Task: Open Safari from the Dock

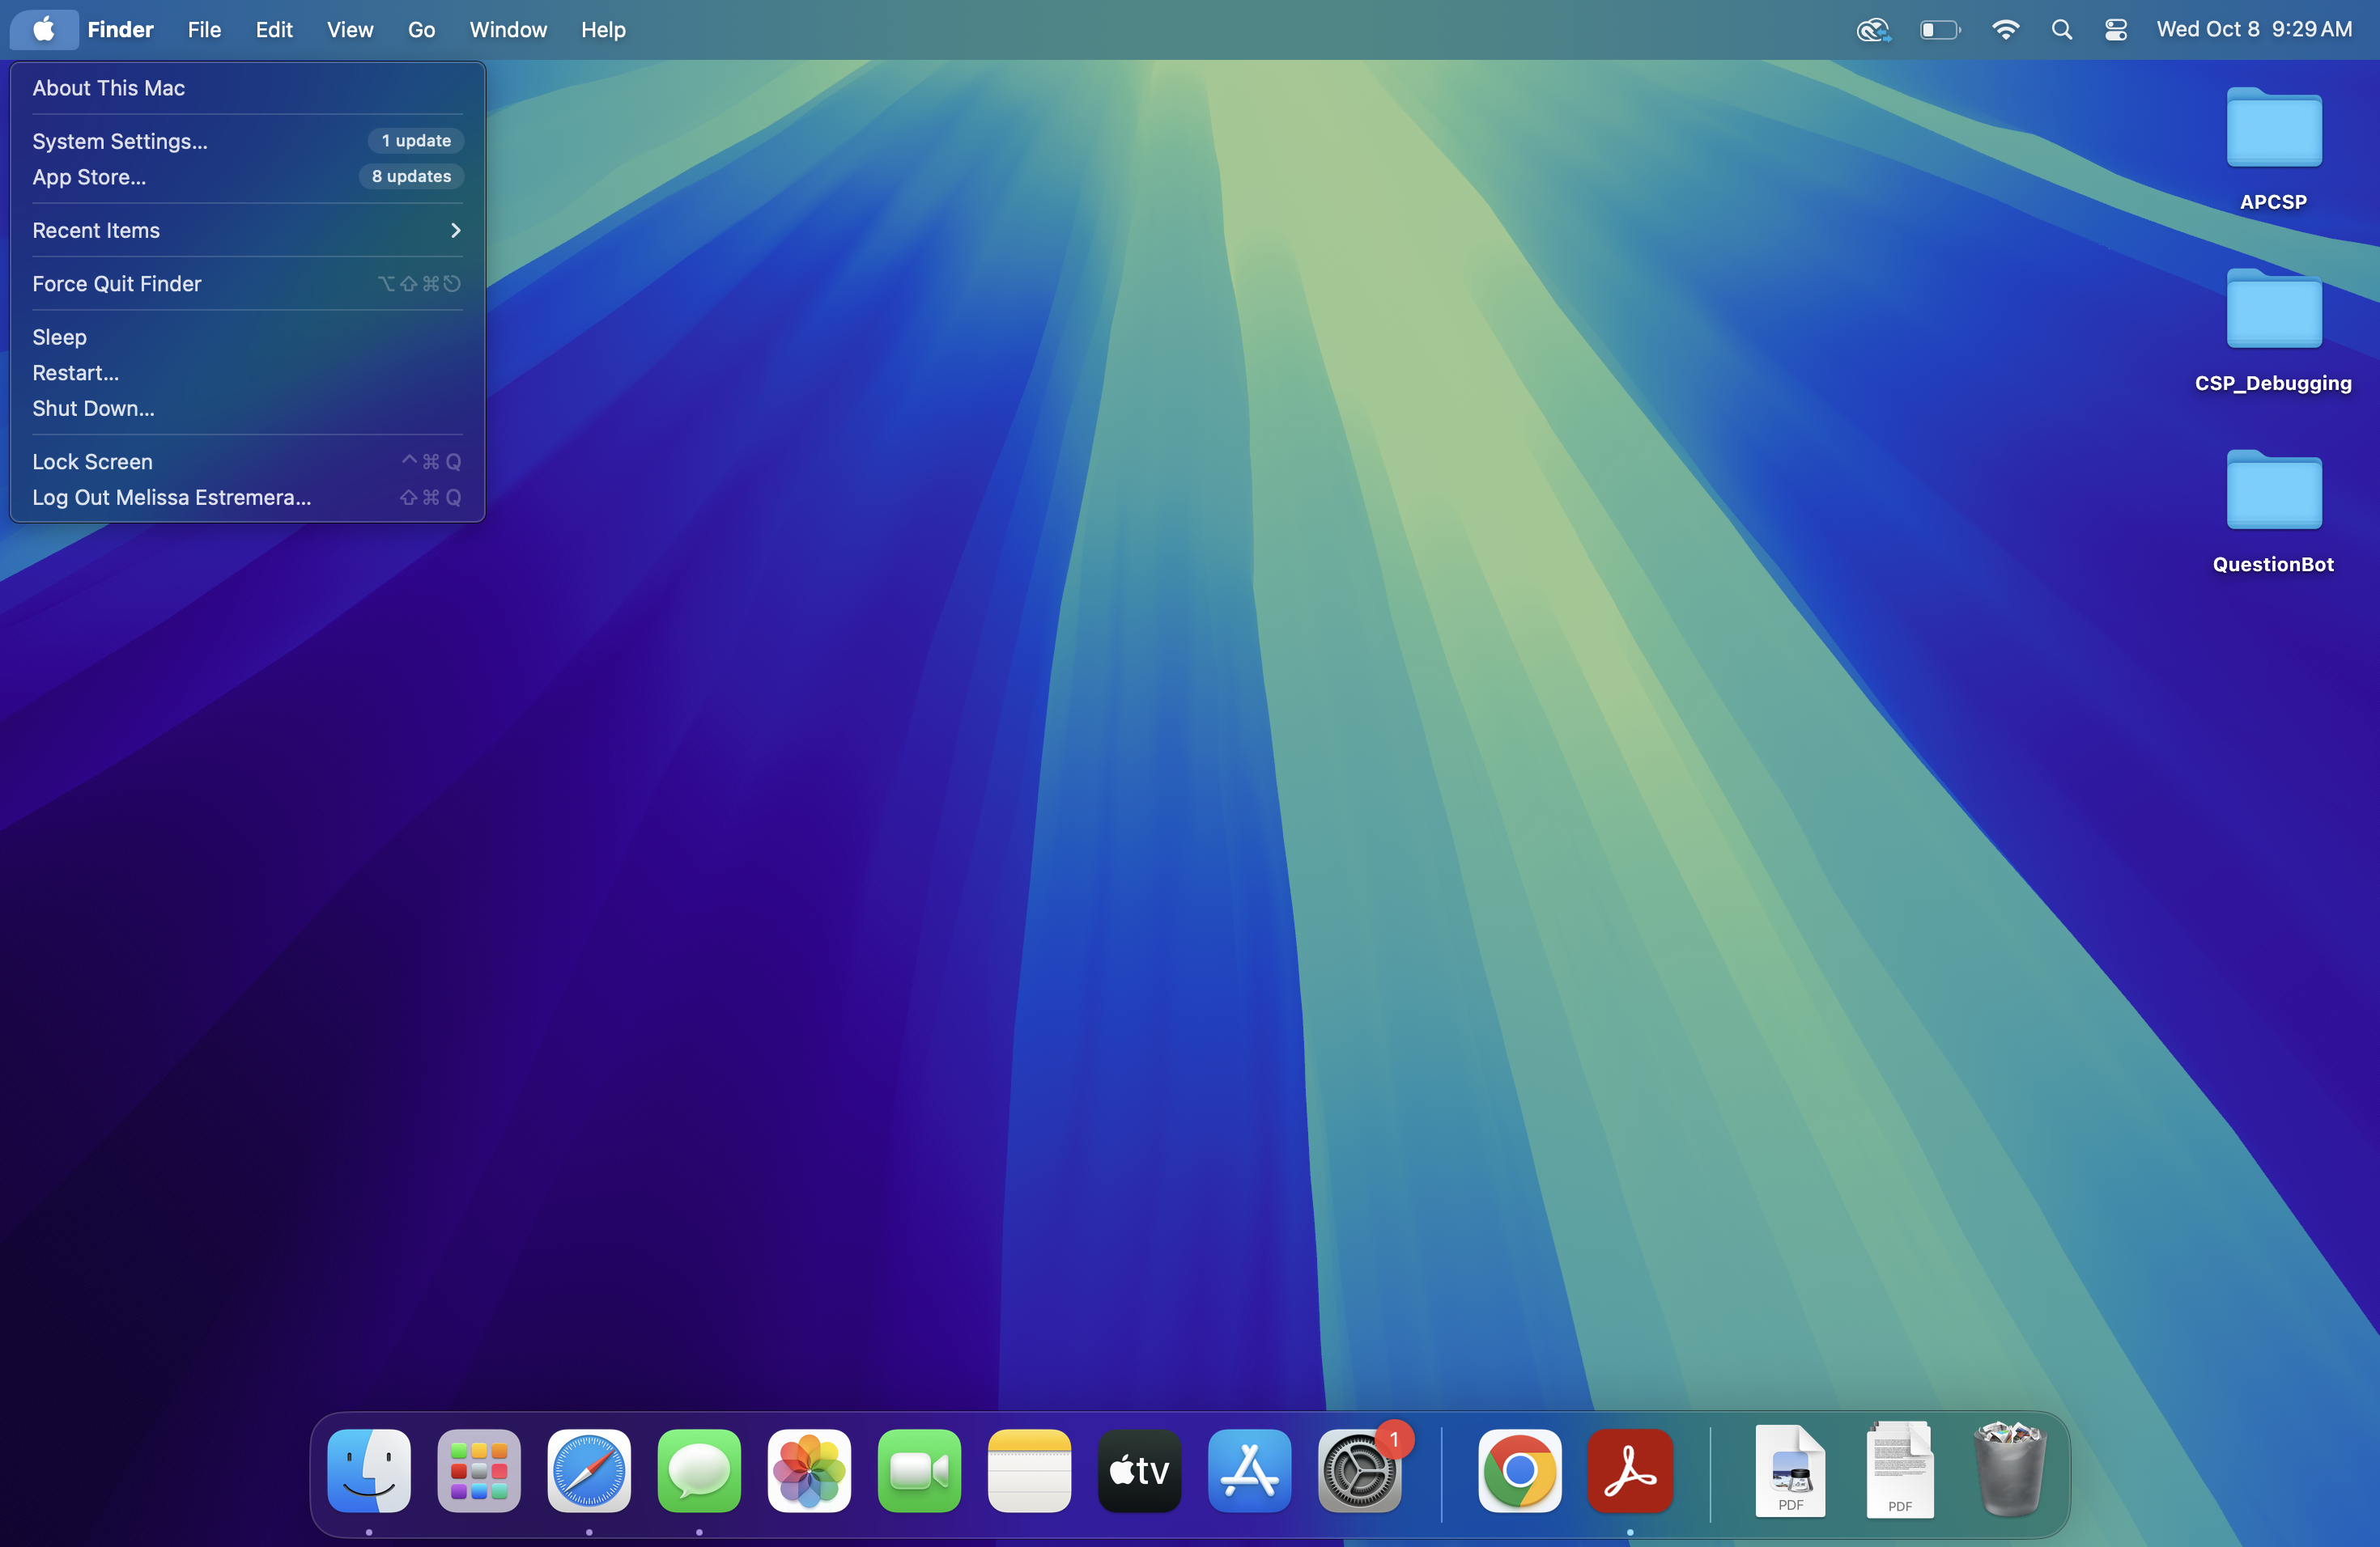Action: [x=589, y=1470]
